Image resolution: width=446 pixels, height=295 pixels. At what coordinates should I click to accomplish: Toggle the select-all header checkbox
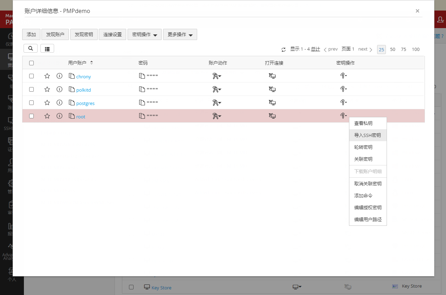pyautogui.click(x=32, y=63)
